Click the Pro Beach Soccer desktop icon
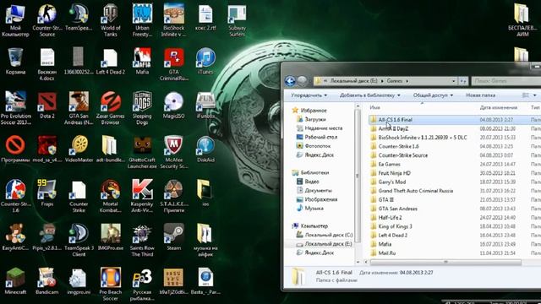The width and height of the screenshot is (541, 304). point(111,284)
